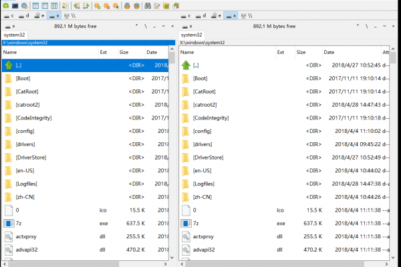Image resolution: width=401 pixels, height=267 pixels.
Task: Click the green up arrow in right panel
Action: (x=186, y=65)
